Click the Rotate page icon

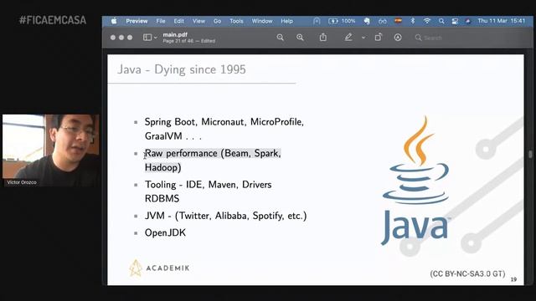click(x=378, y=37)
